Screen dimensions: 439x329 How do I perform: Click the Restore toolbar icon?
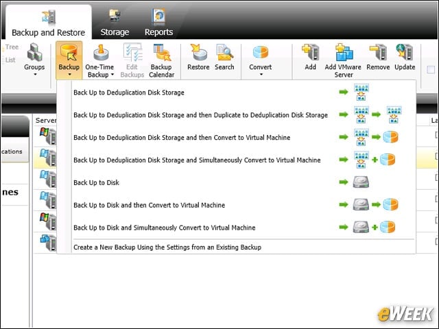[198, 52]
